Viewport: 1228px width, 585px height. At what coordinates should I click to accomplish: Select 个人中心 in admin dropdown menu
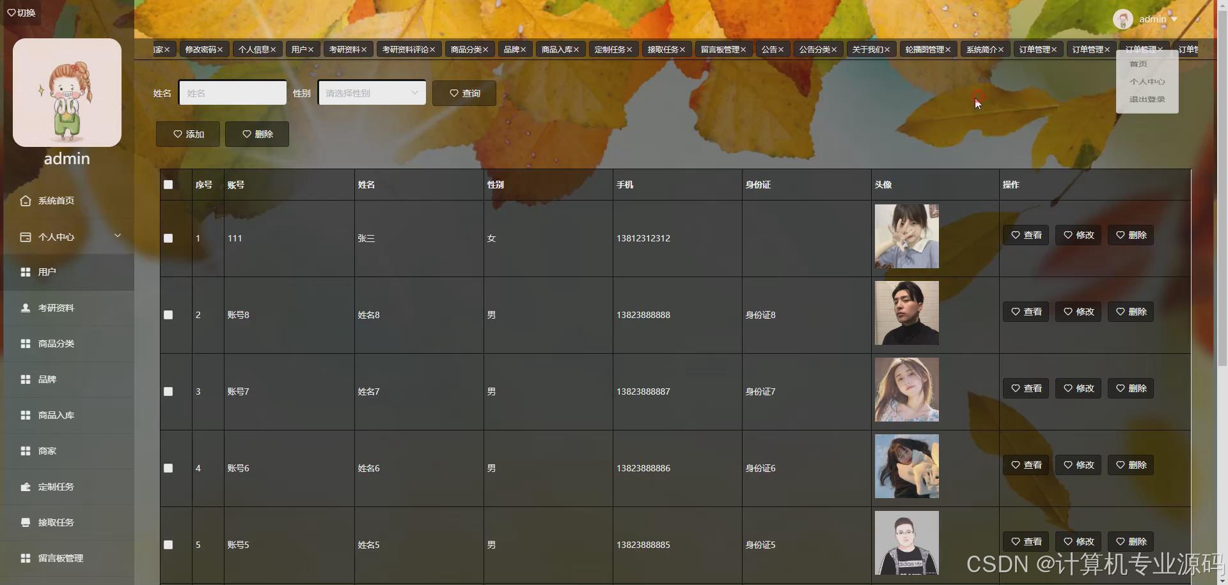(1147, 82)
